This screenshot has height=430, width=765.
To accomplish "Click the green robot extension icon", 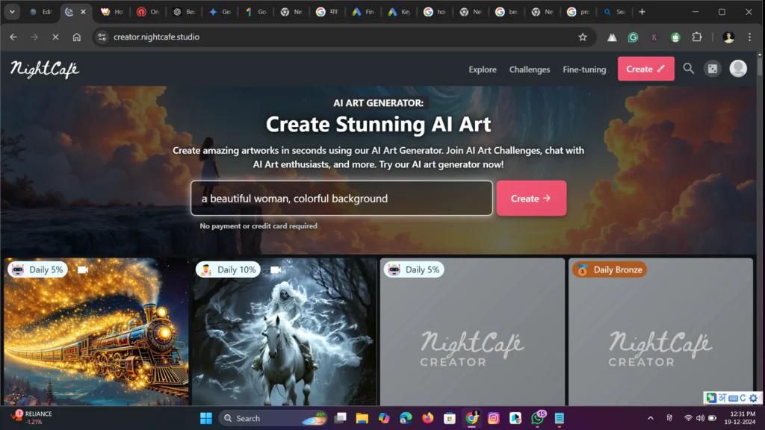I will tap(675, 37).
